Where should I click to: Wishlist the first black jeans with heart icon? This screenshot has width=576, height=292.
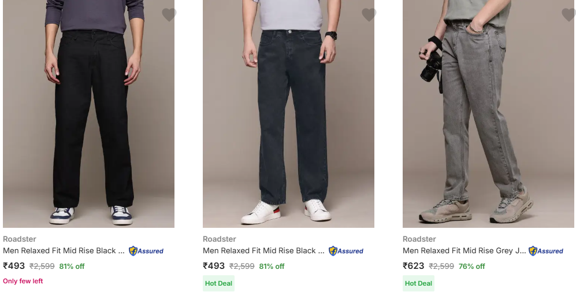pos(169,15)
